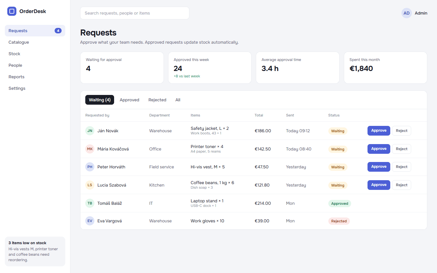Image resolution: width=437 pixels, height=273 pixels.
Task: Click the Rejected status badge of Eva Vargová
Action: 339,221
